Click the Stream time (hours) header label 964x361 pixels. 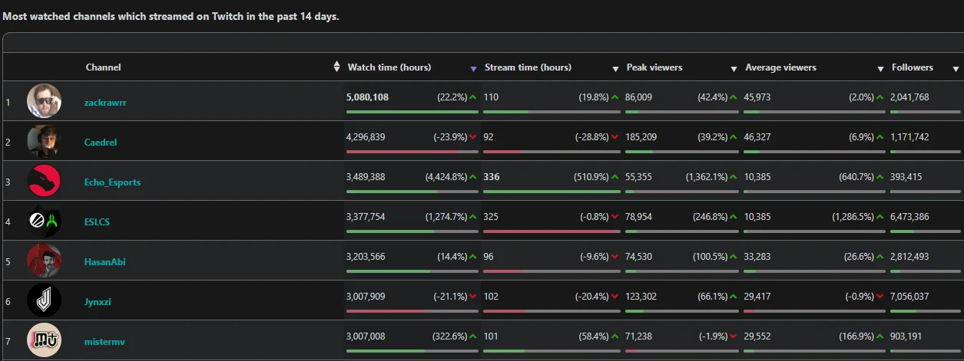tap(528, 67)
